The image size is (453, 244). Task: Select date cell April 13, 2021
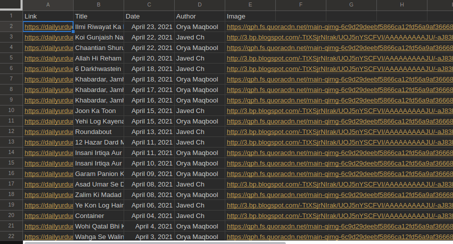coord(149,132)
